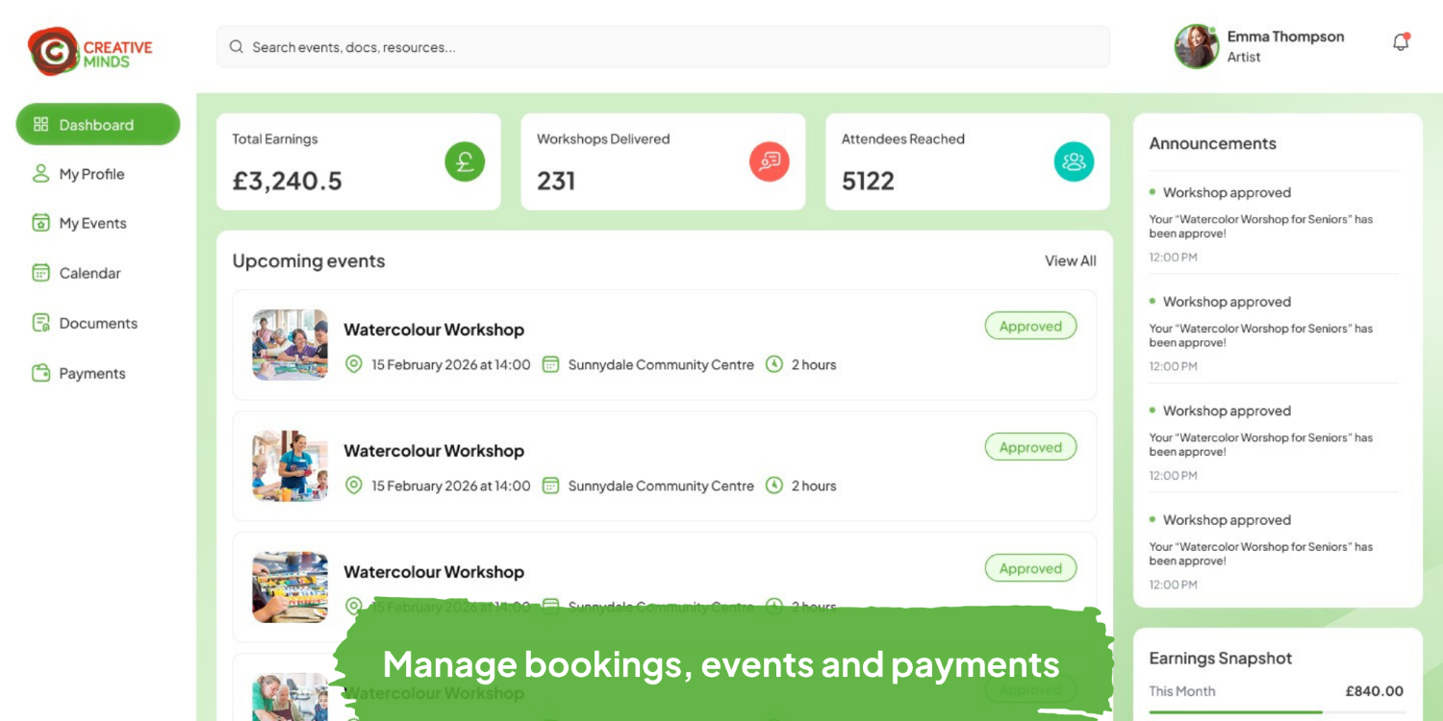The image size is (1443, 721).
Task: Click '15 February 2026 at 14:00' in first event
Action: pos(451,364)
